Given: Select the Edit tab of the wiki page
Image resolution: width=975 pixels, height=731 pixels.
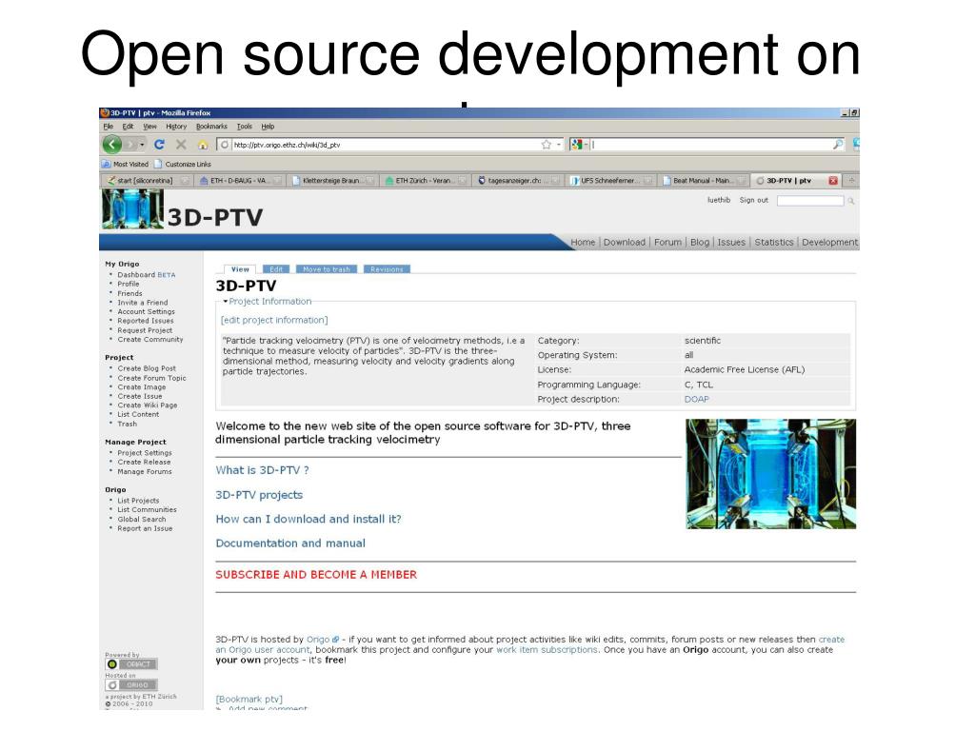Looking at the screenshot, I should pos(276,269).
